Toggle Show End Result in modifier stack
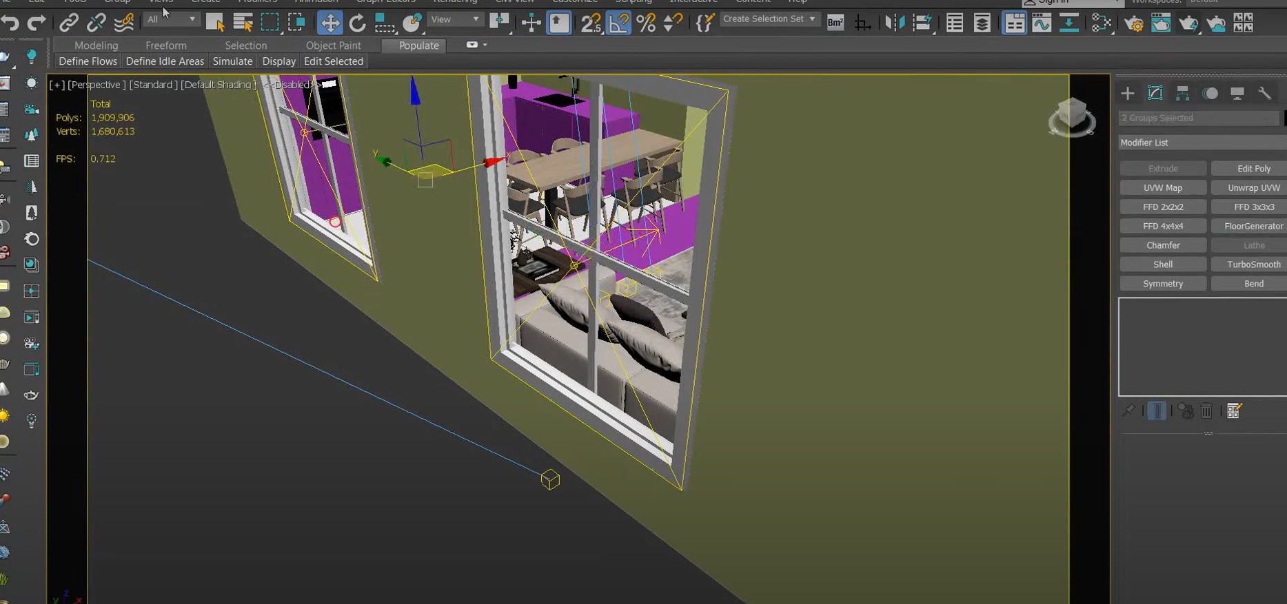This screenshot has width=1287, height=604. click(1157, 411)
